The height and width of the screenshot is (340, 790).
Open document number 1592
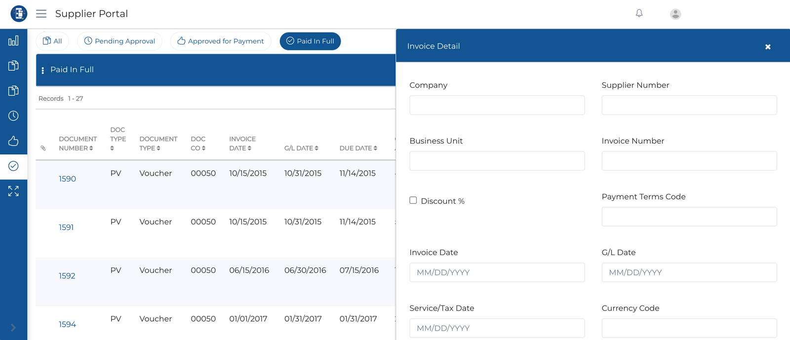(67, 276)
